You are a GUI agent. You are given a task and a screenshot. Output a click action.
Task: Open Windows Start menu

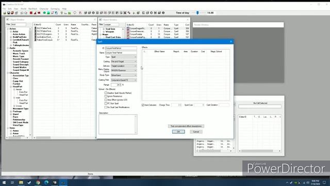coord(4,182)
